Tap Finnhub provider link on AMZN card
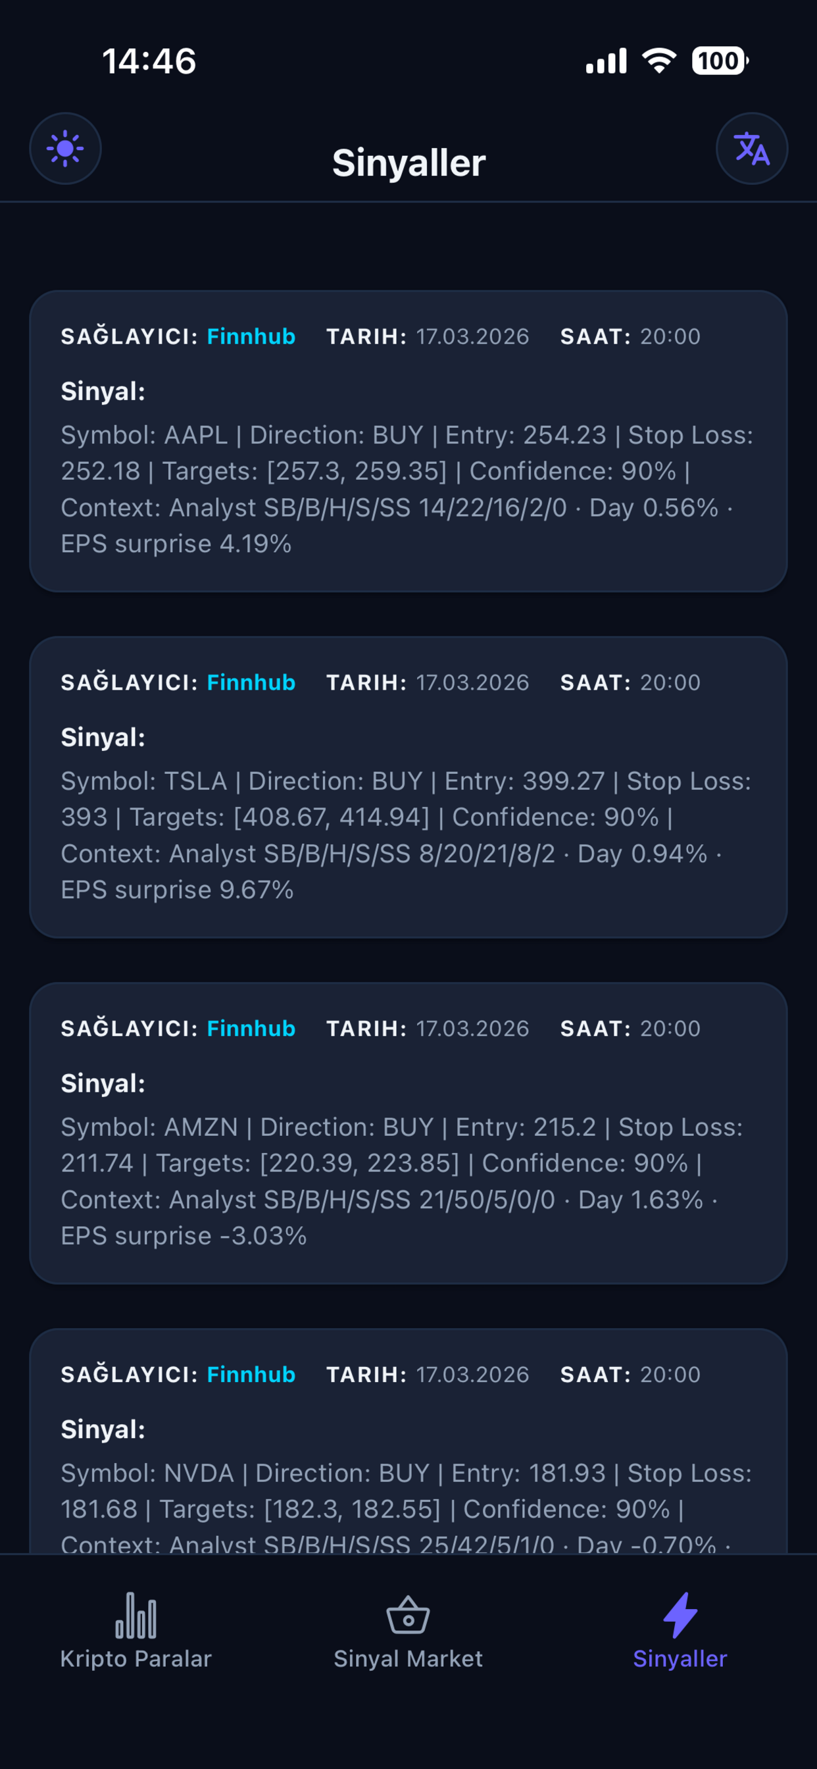The width and height of the screenshot is (817, 1769). click(x=251, y=1029)
